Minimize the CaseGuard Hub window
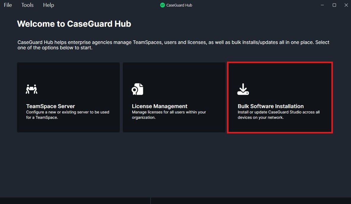This screenshot has width=351, height=204. pos(322,5)
